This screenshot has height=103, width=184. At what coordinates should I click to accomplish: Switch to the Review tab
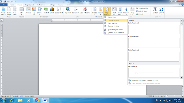pyautogui.click(x=61, y=5)
